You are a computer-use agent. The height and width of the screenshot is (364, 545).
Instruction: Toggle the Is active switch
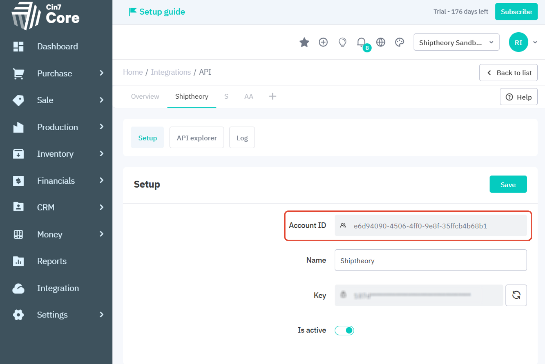coord(344,330)
